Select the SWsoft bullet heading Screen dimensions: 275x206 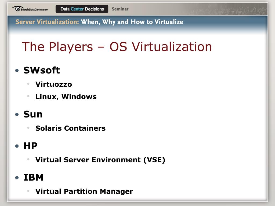click(42, 70)
